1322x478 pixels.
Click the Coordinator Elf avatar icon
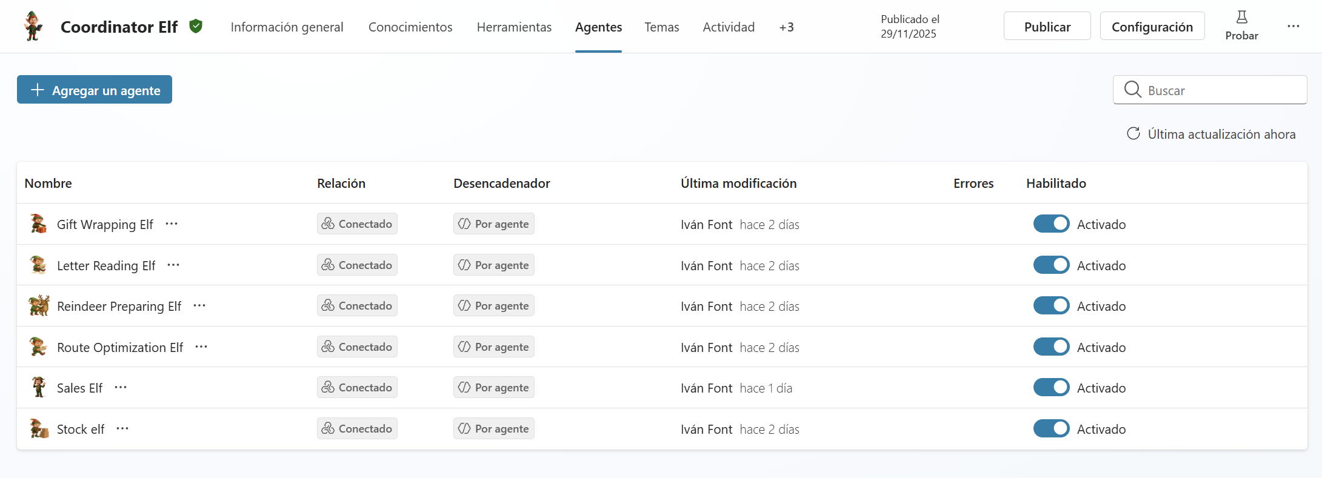(x=33, y=27)
